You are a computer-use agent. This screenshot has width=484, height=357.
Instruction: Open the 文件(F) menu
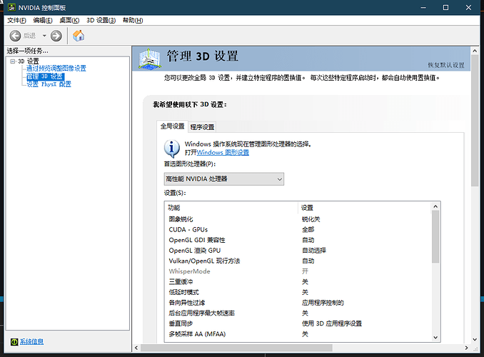(16, 21)
